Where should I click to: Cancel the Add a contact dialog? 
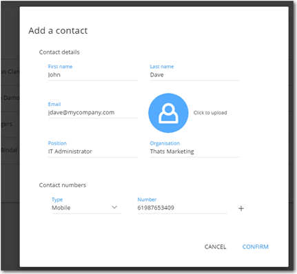215,246
